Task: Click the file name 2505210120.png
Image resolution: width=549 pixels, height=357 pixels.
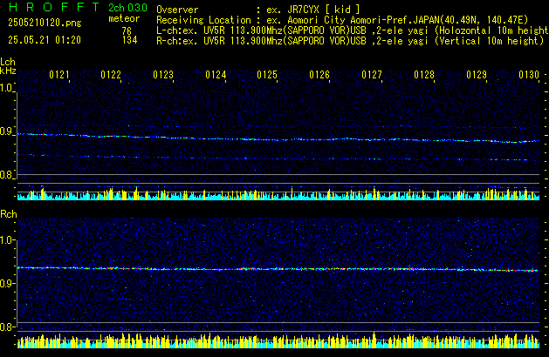Action: pyautogui.click(x=45, y=23)
